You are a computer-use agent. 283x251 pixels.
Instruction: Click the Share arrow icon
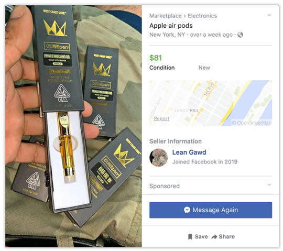(214, 237)
